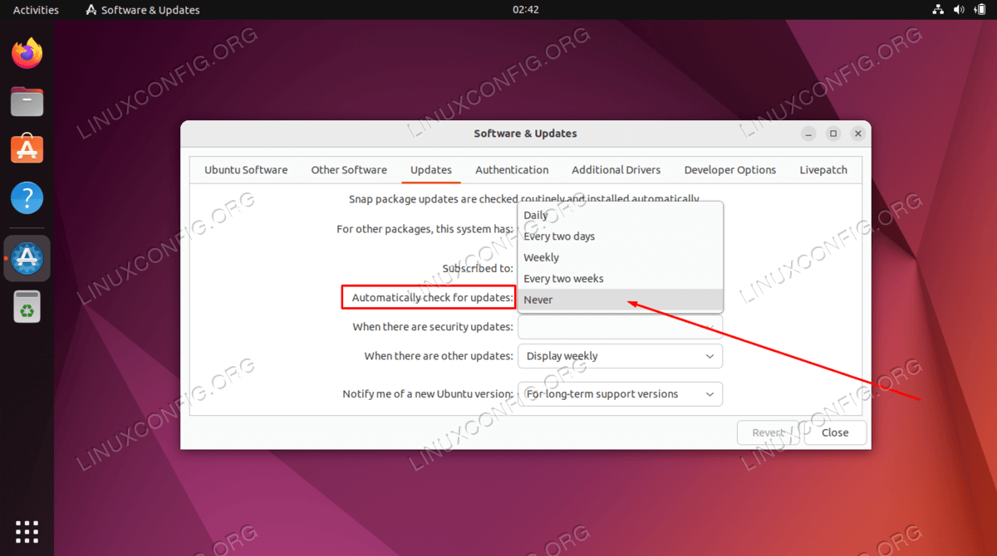Minimize the Software & Updates window

(809, 134)
